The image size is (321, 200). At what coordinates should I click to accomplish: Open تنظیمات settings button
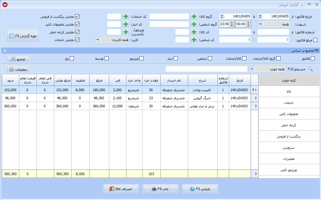[18, 69]
